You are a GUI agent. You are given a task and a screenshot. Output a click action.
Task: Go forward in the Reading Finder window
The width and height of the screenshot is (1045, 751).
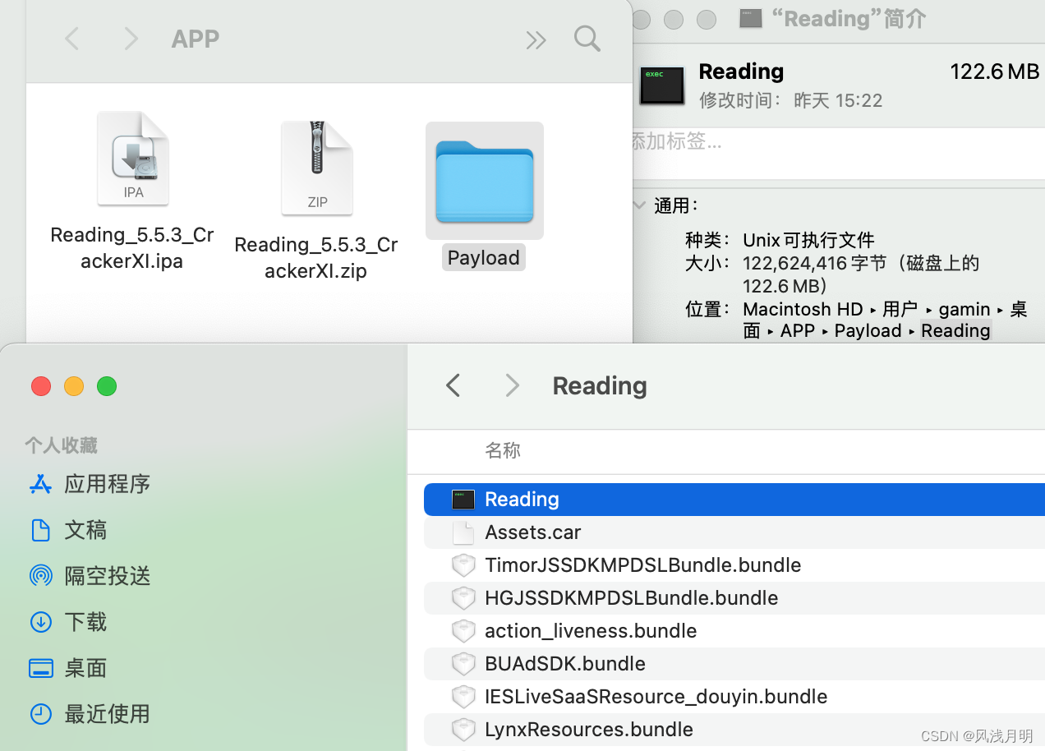[512, 385]
